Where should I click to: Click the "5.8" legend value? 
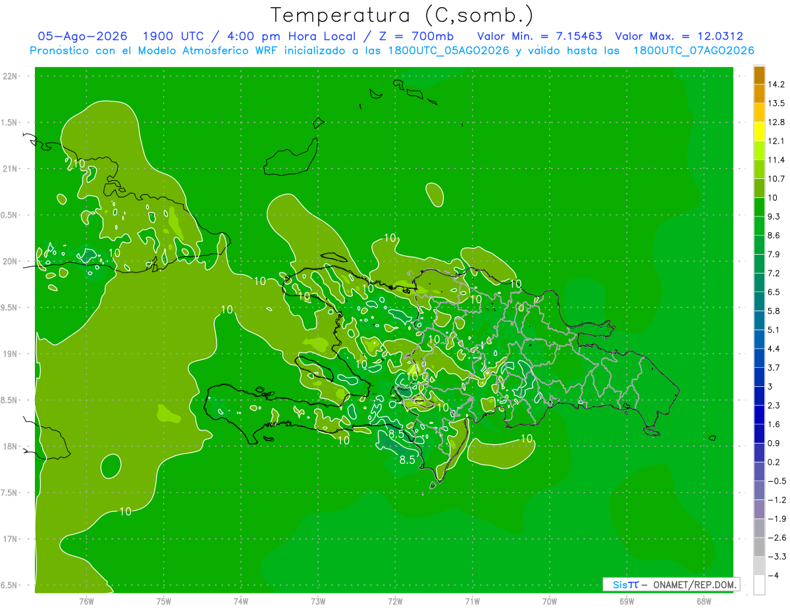coord(774,311)
